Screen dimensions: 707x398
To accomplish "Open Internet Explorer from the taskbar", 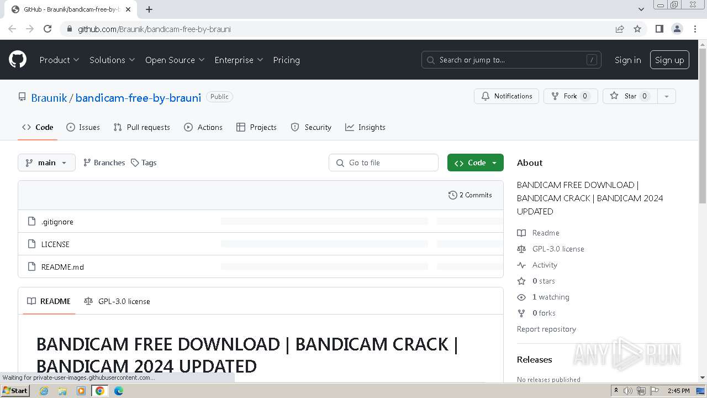I will tap(44, 391).
